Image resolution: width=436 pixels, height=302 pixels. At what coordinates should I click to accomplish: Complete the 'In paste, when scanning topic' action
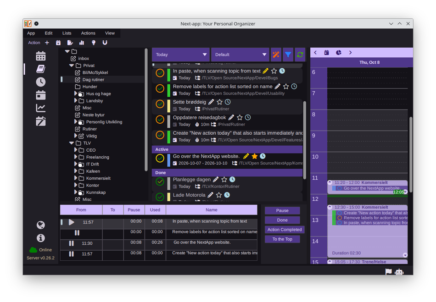pos(160,73)
